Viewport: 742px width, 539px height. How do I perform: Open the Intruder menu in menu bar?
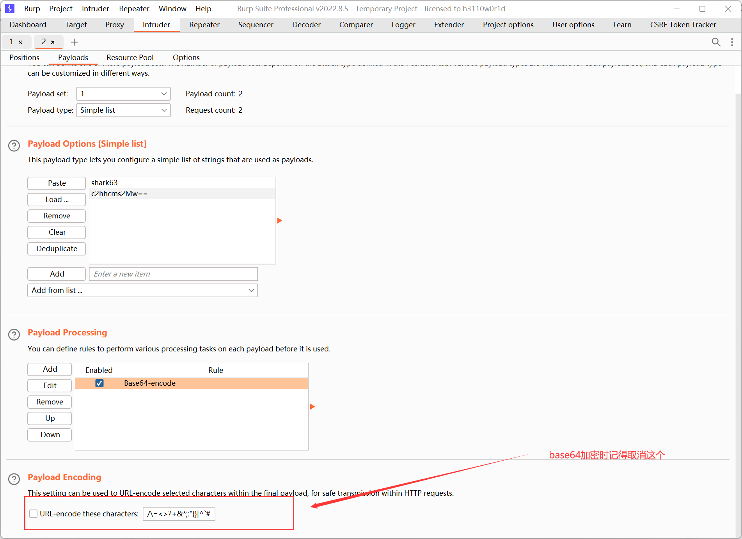(96, 9)
